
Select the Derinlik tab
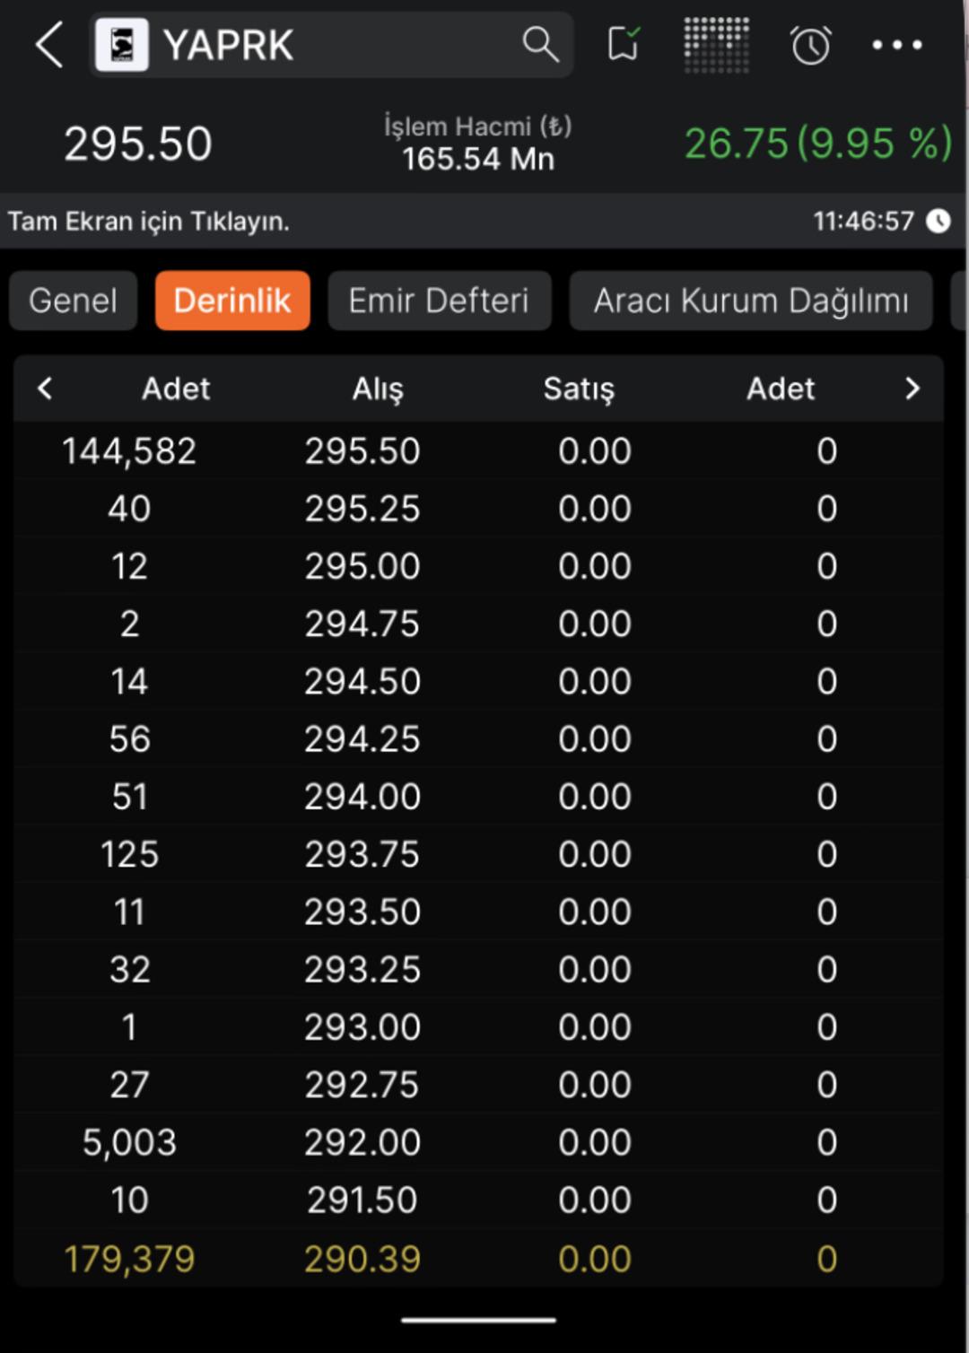click(x=232, y=301)
